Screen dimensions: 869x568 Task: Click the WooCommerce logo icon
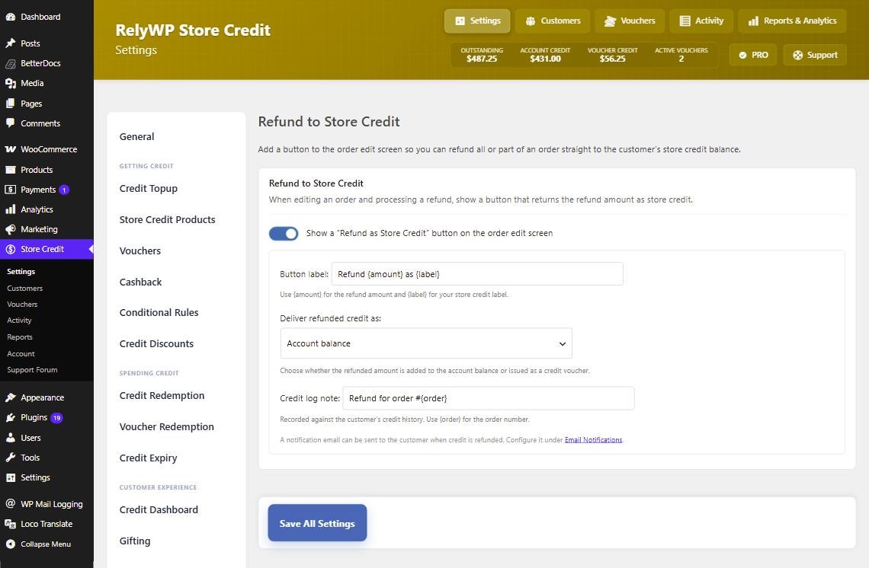pyautogui.click(x=10, y=149)
